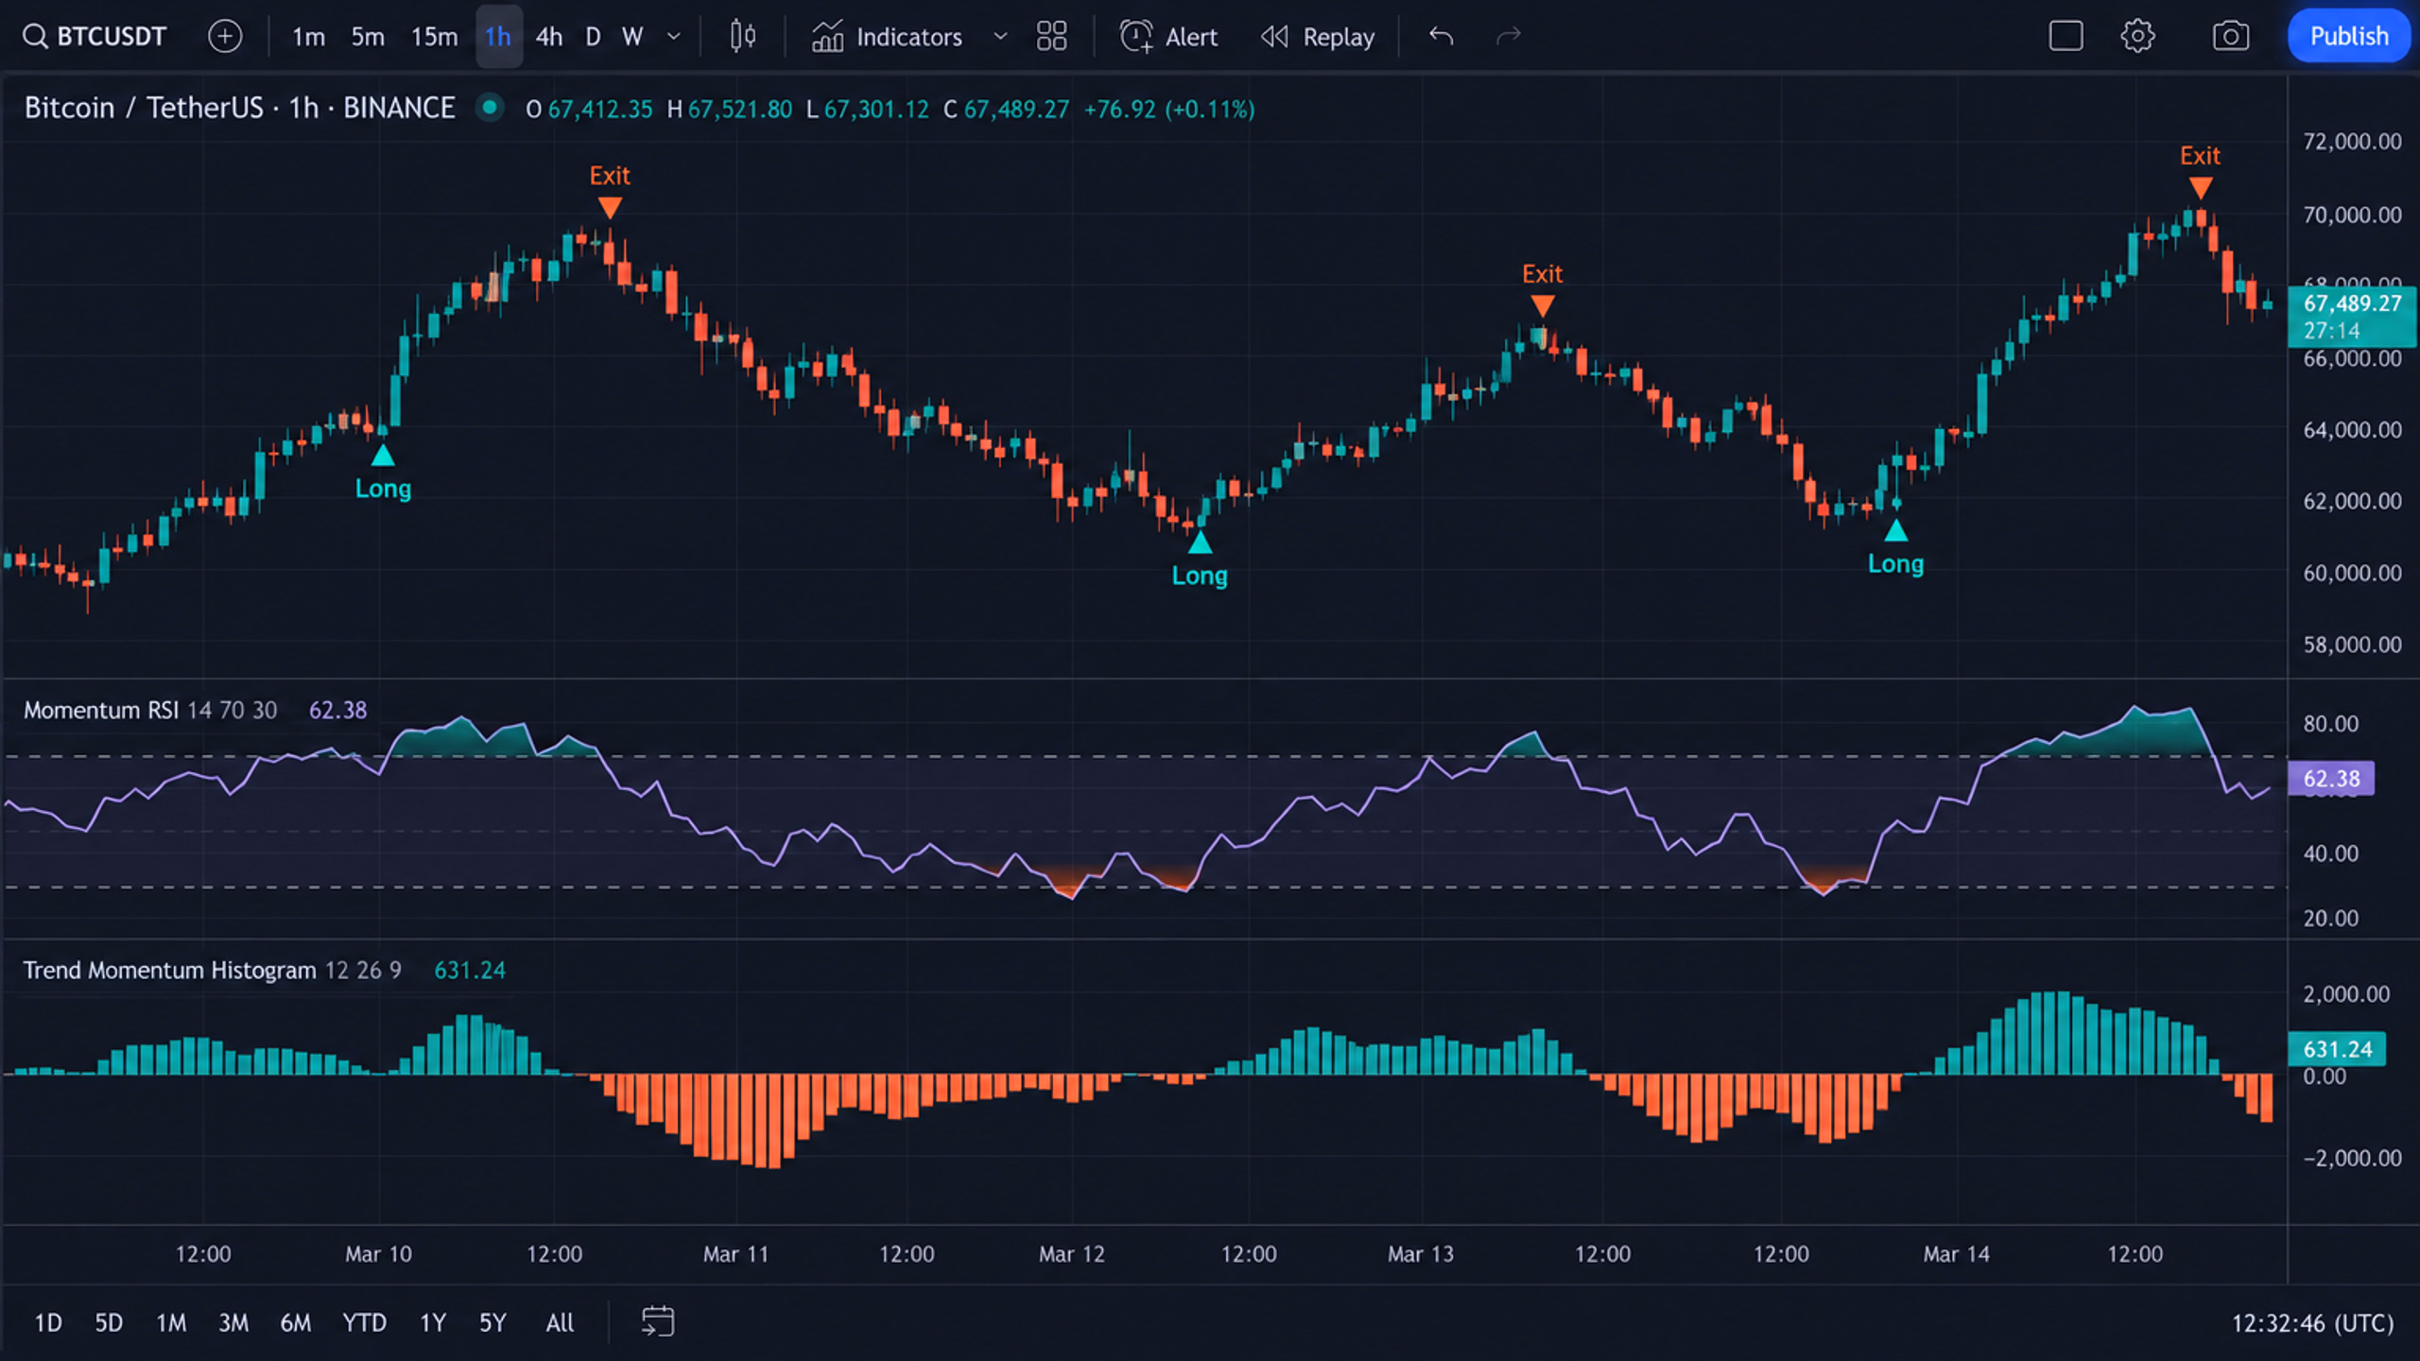Create a new Alert
This screenshot has width=2420, height=1361.
1168,37
